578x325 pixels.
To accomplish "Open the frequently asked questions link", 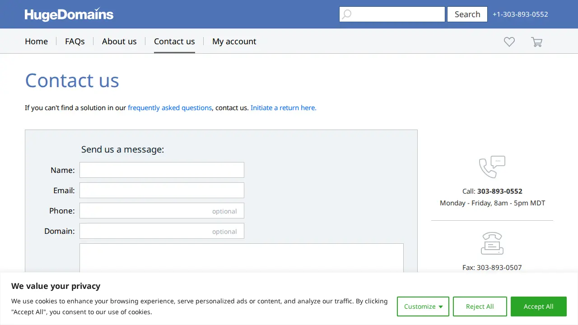I will pos(170,108).
